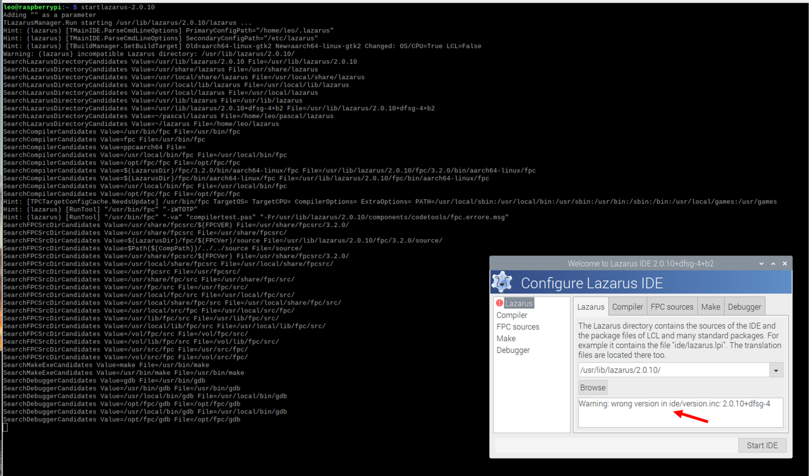Open the Lazarus directory dropdown arrow
Screen dimensions: 809x476
tap(776, 370)
